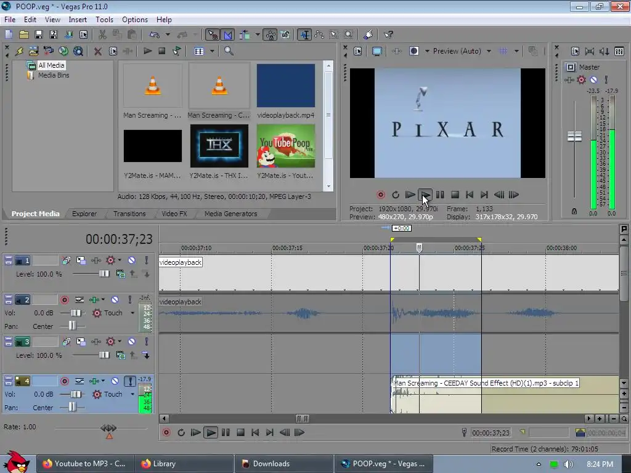The height and width of the screenshot is (473, 631).
Task: Open a project with the folder icon
Action: click(24, 34)
